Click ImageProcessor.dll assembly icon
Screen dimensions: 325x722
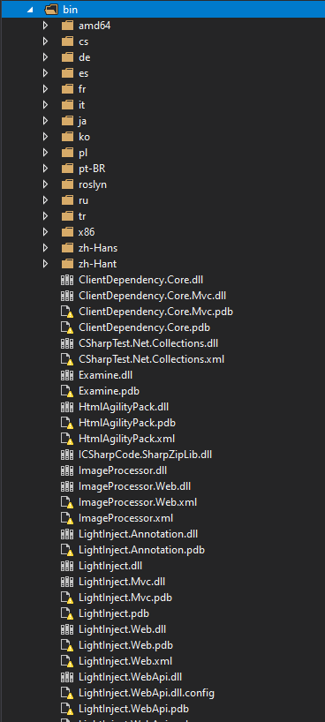[x=67, y=470]
